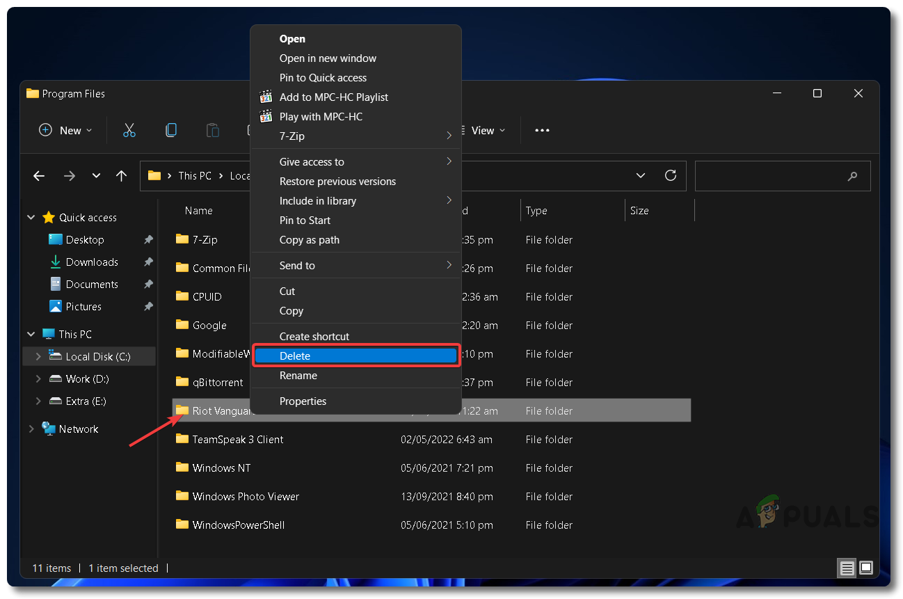
Task: Switch to large thumbnails view icon
Action: (x=866, y=568)
